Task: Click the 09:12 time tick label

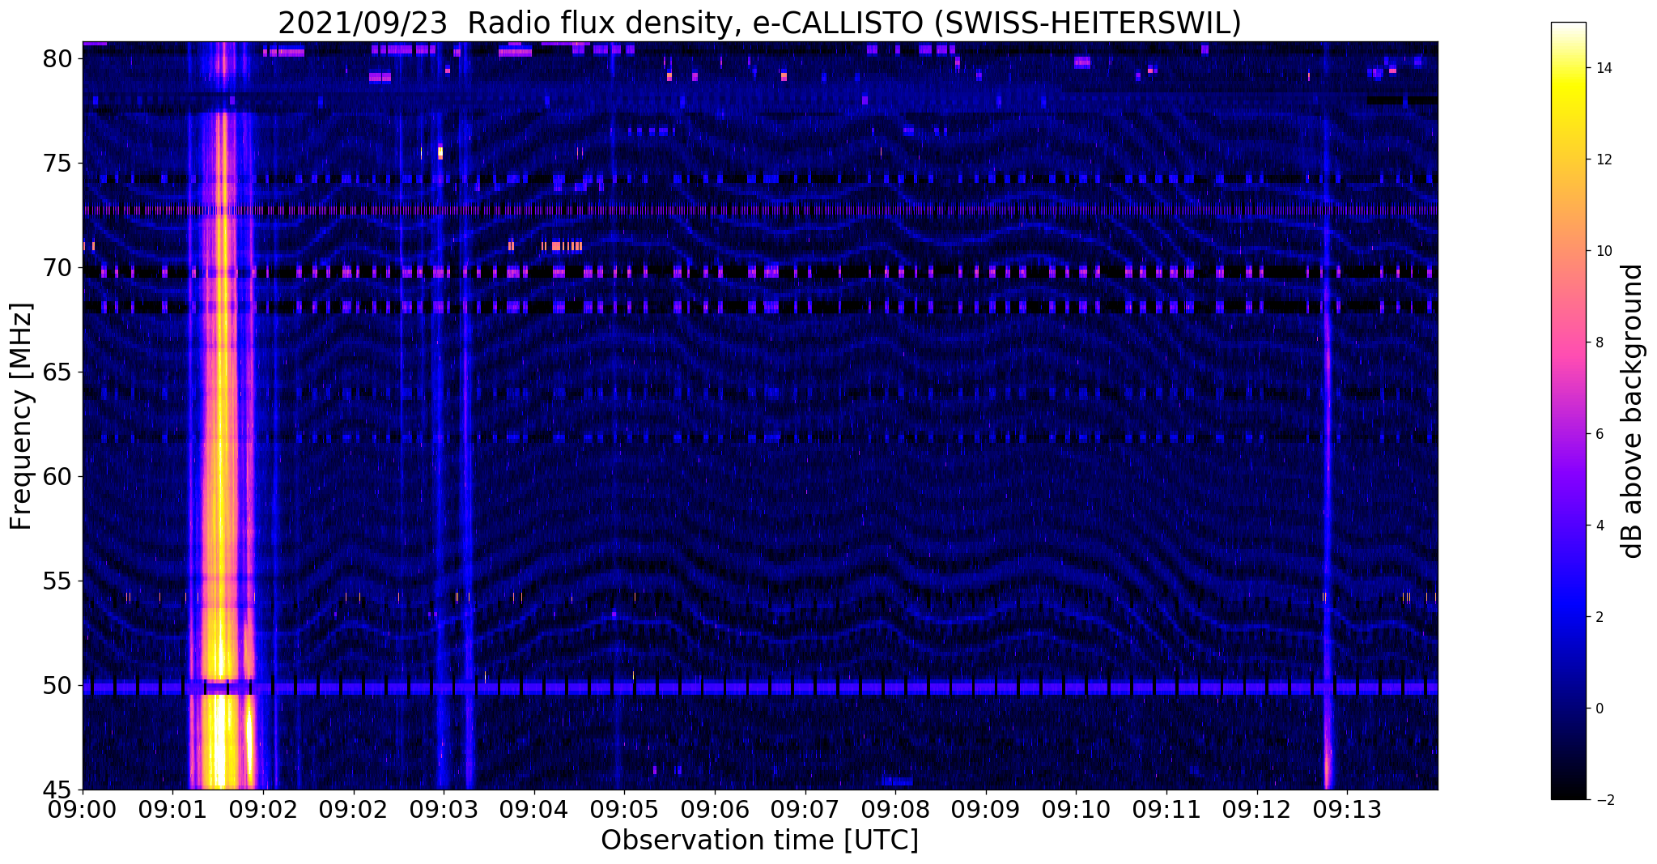Action: point(1257,810)
